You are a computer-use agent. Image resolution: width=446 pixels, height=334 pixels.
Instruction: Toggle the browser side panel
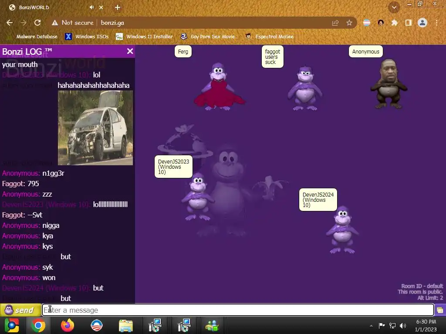pos(409,23)
